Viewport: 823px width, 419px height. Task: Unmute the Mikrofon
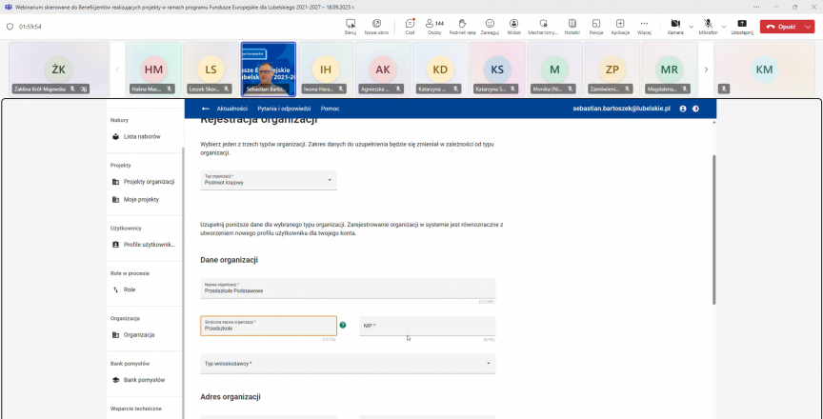pos(708,27)
